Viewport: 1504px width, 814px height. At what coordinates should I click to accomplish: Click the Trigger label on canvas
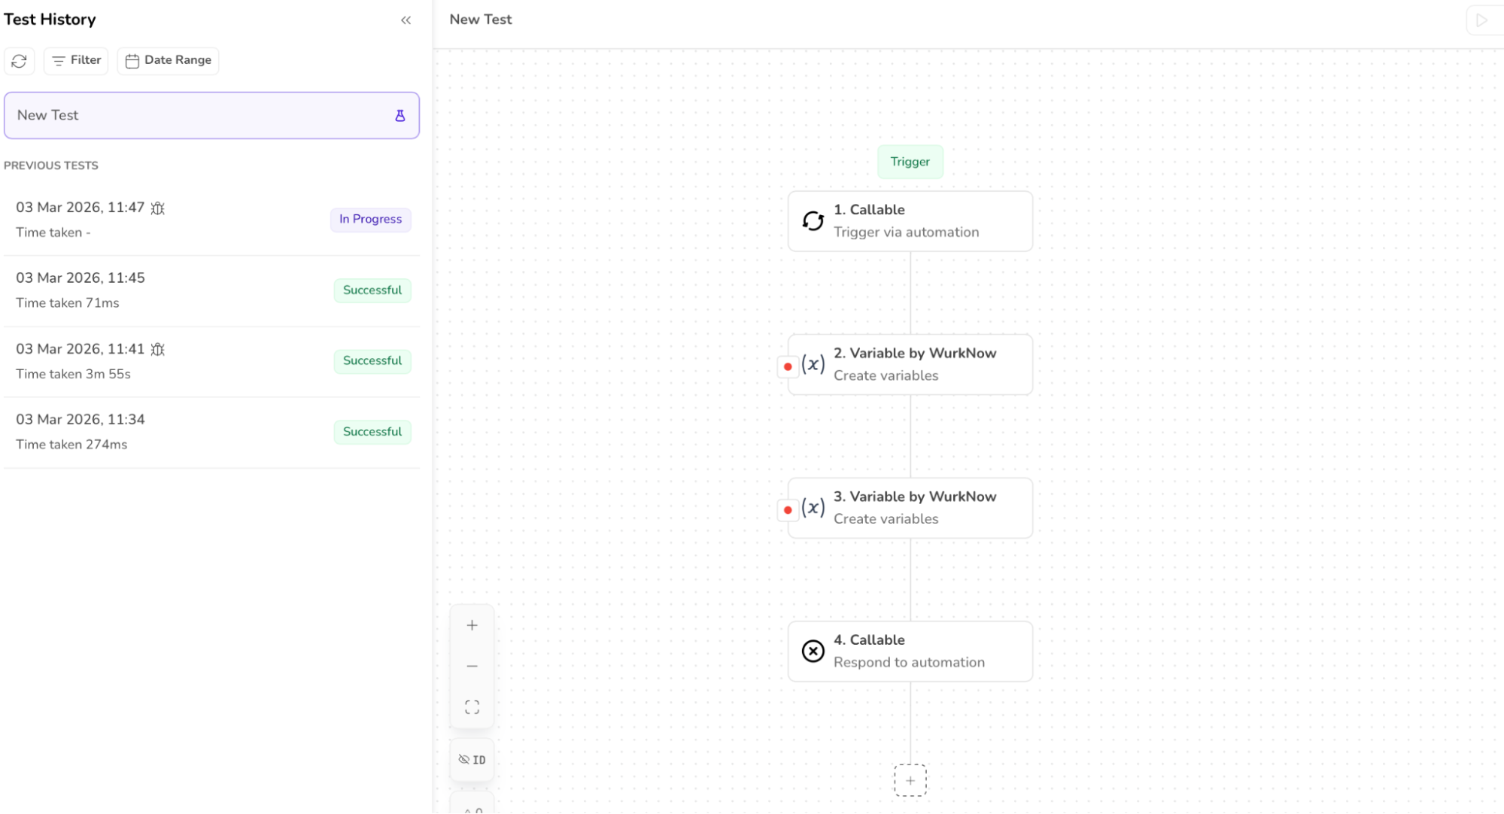(x=910, y=162)
